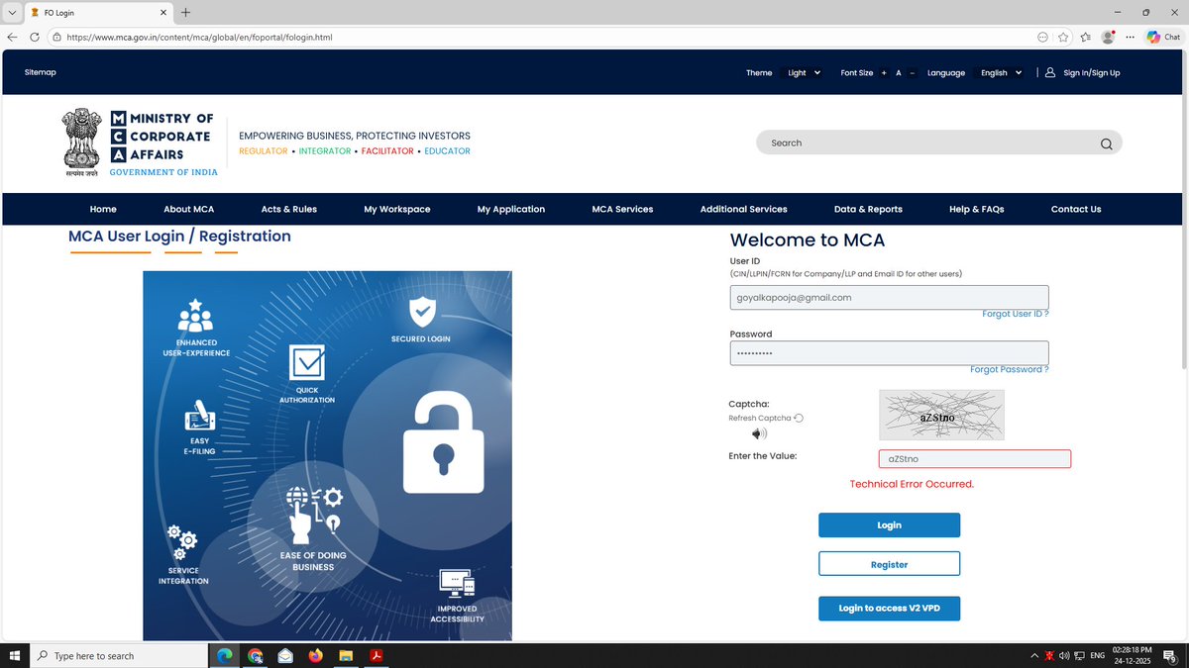
Task: Open the Mail app in the taskbar
Action: (285, 655)
